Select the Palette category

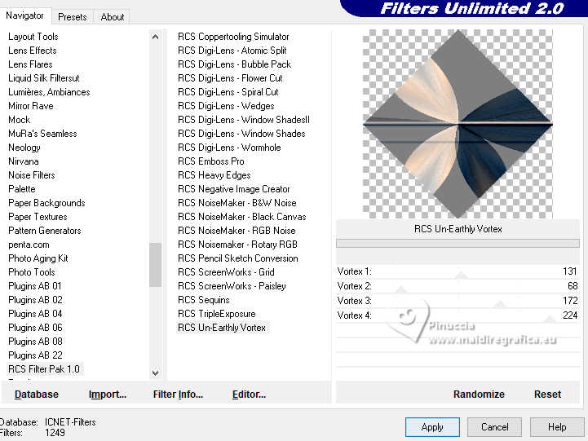[x=22, y=189]
